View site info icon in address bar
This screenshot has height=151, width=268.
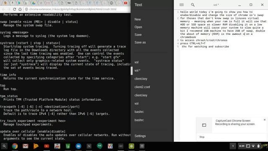tap(26, 9)
